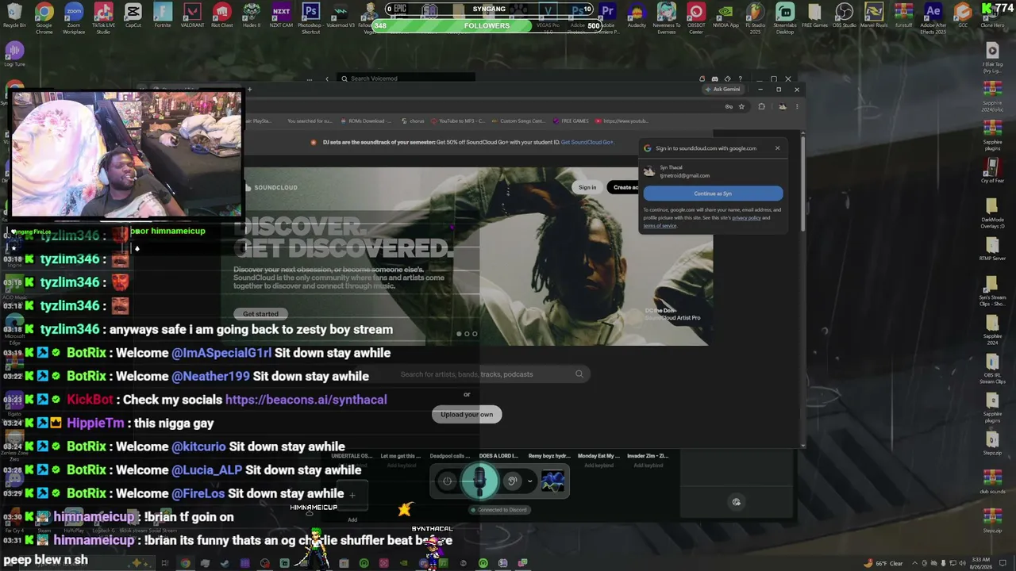This screenshot has height=571, width=1016.
Task: Launch VALORANT from the desktop
Action: (x=192, y=14)
